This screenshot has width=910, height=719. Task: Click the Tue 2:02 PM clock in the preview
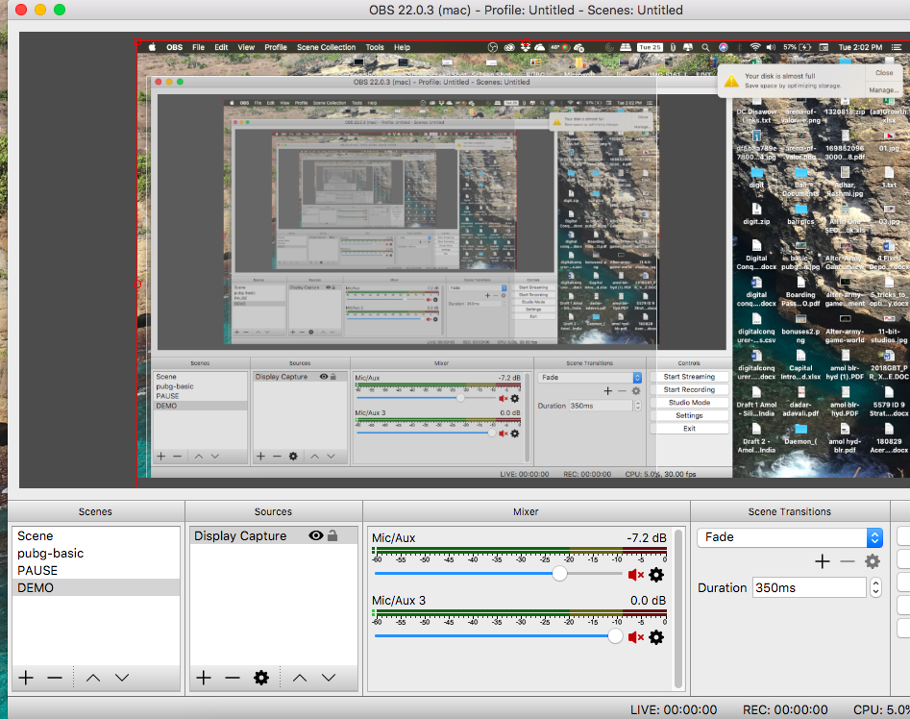[860, 48]
